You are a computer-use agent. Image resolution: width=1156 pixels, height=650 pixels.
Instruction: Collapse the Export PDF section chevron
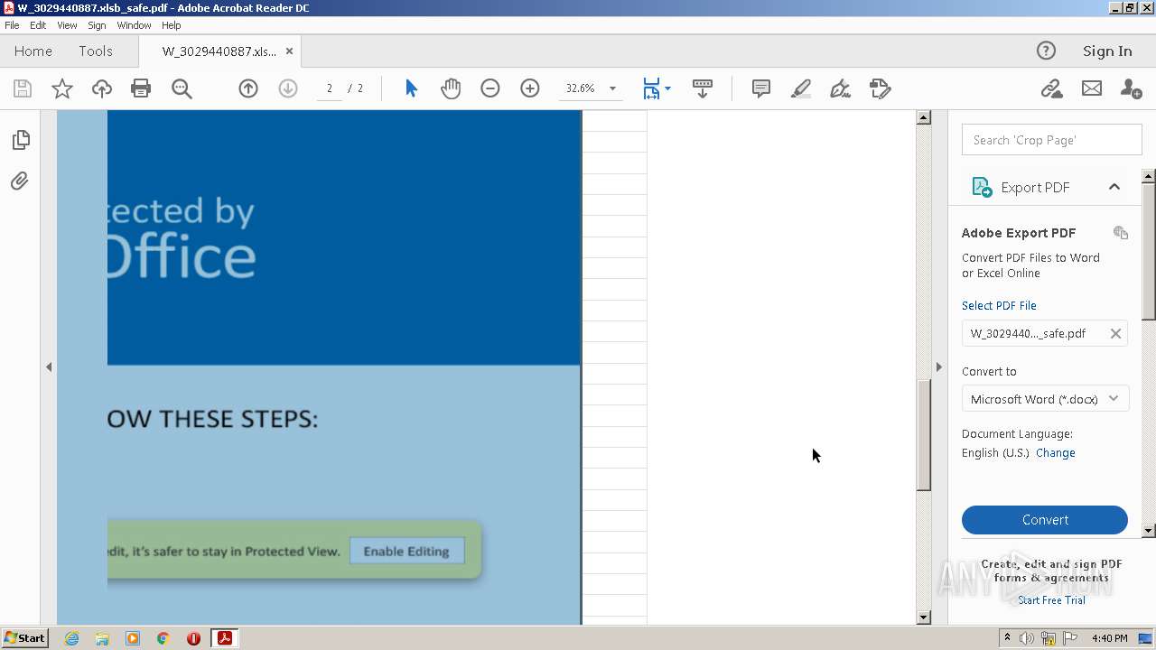coord(1114,187)
